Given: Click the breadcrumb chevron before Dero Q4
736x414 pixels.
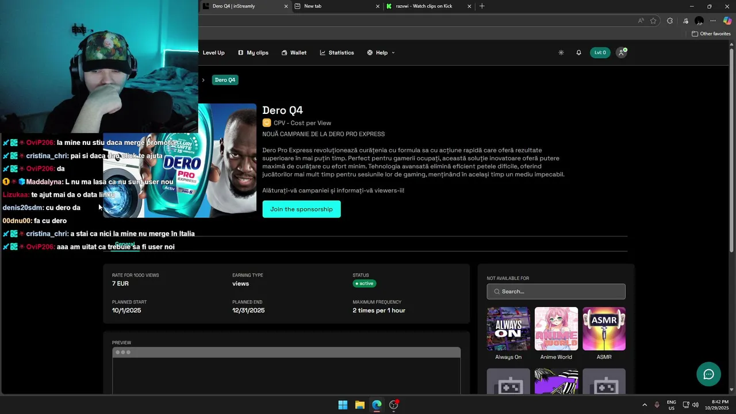Looking at the screenshot, I should 203,80.
